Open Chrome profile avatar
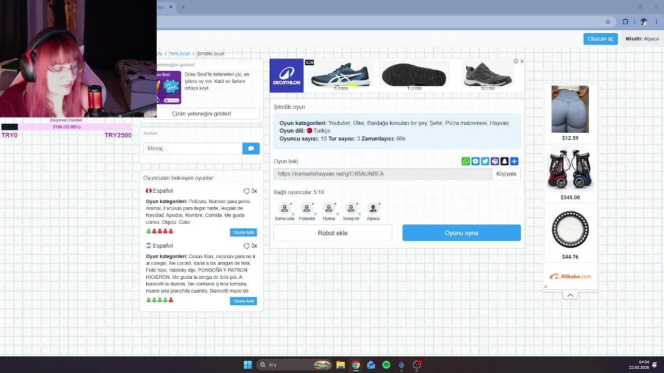664x373 pixels. [x=644, y=22]
